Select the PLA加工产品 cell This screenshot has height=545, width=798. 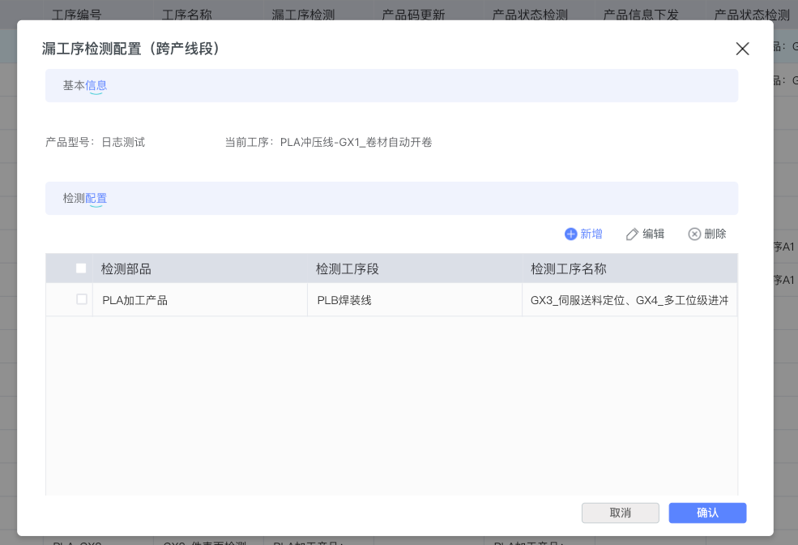click(134, 300)
